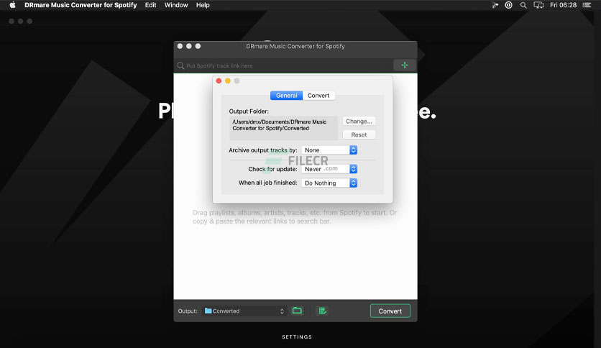Click the green plus add-link icon

(404, 65)
